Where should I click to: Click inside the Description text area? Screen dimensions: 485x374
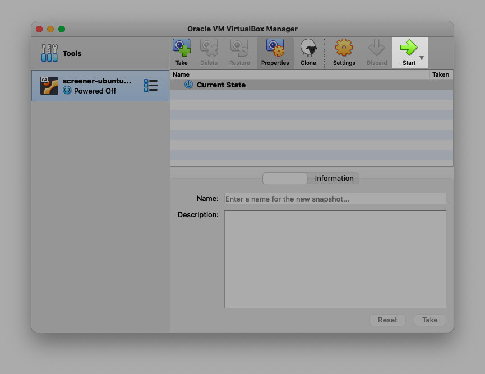335,259
